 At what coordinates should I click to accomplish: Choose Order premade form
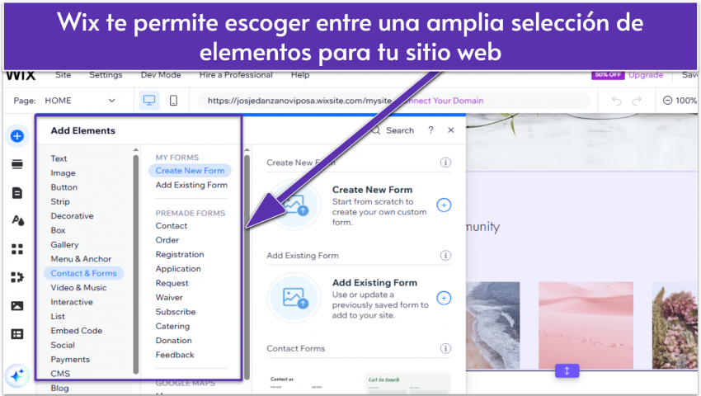pos(167,240)
